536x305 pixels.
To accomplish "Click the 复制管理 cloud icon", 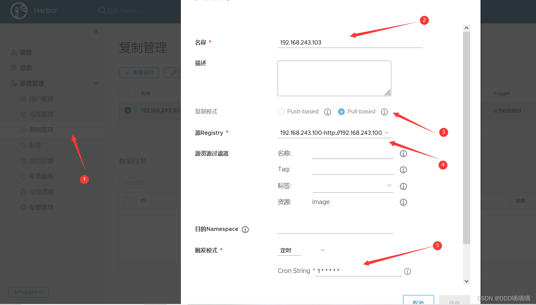I will (23, 130).
